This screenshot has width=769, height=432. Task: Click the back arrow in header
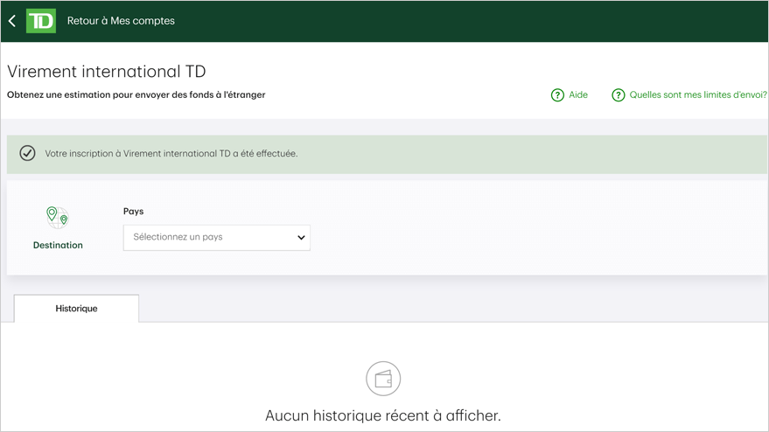coord(12,21)
